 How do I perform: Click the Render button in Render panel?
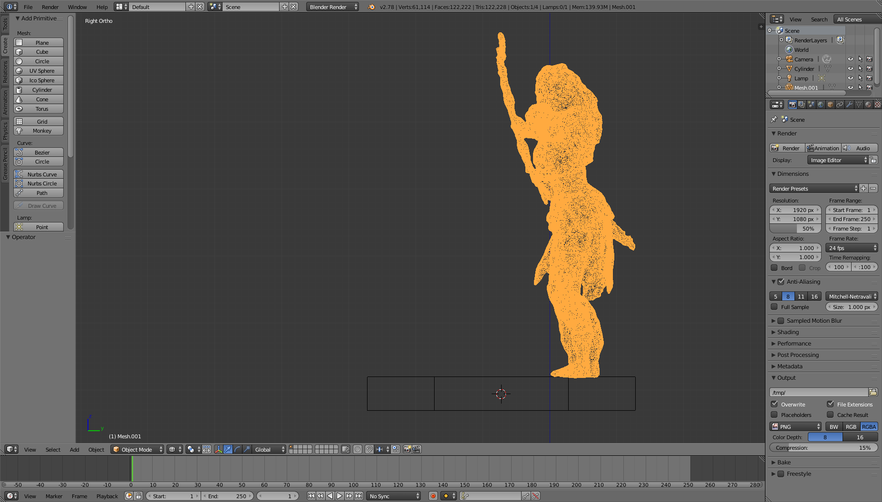pyautogui.click(x=787, y=148)
